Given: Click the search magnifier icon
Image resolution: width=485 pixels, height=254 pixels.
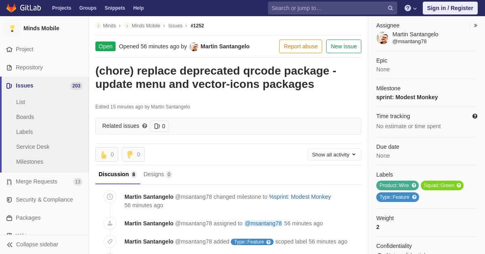Looking at the screenshot, I should (390, 8).
